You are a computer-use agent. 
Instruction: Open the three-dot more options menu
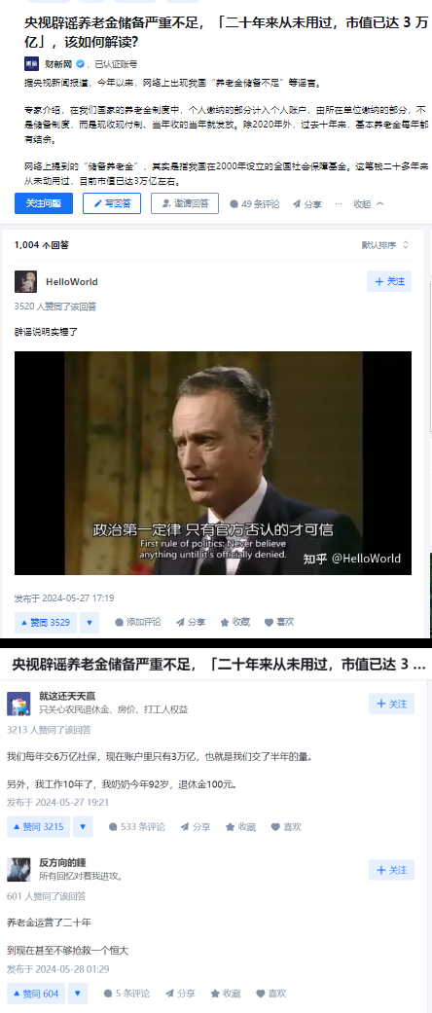tap(339, 204)
